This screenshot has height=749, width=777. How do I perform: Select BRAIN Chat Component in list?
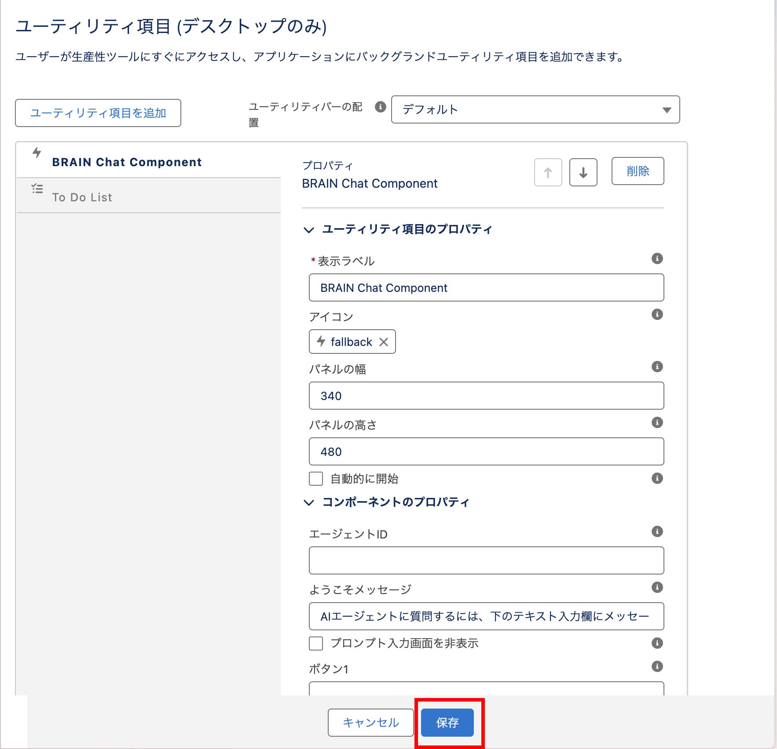(x=127, y=162)
